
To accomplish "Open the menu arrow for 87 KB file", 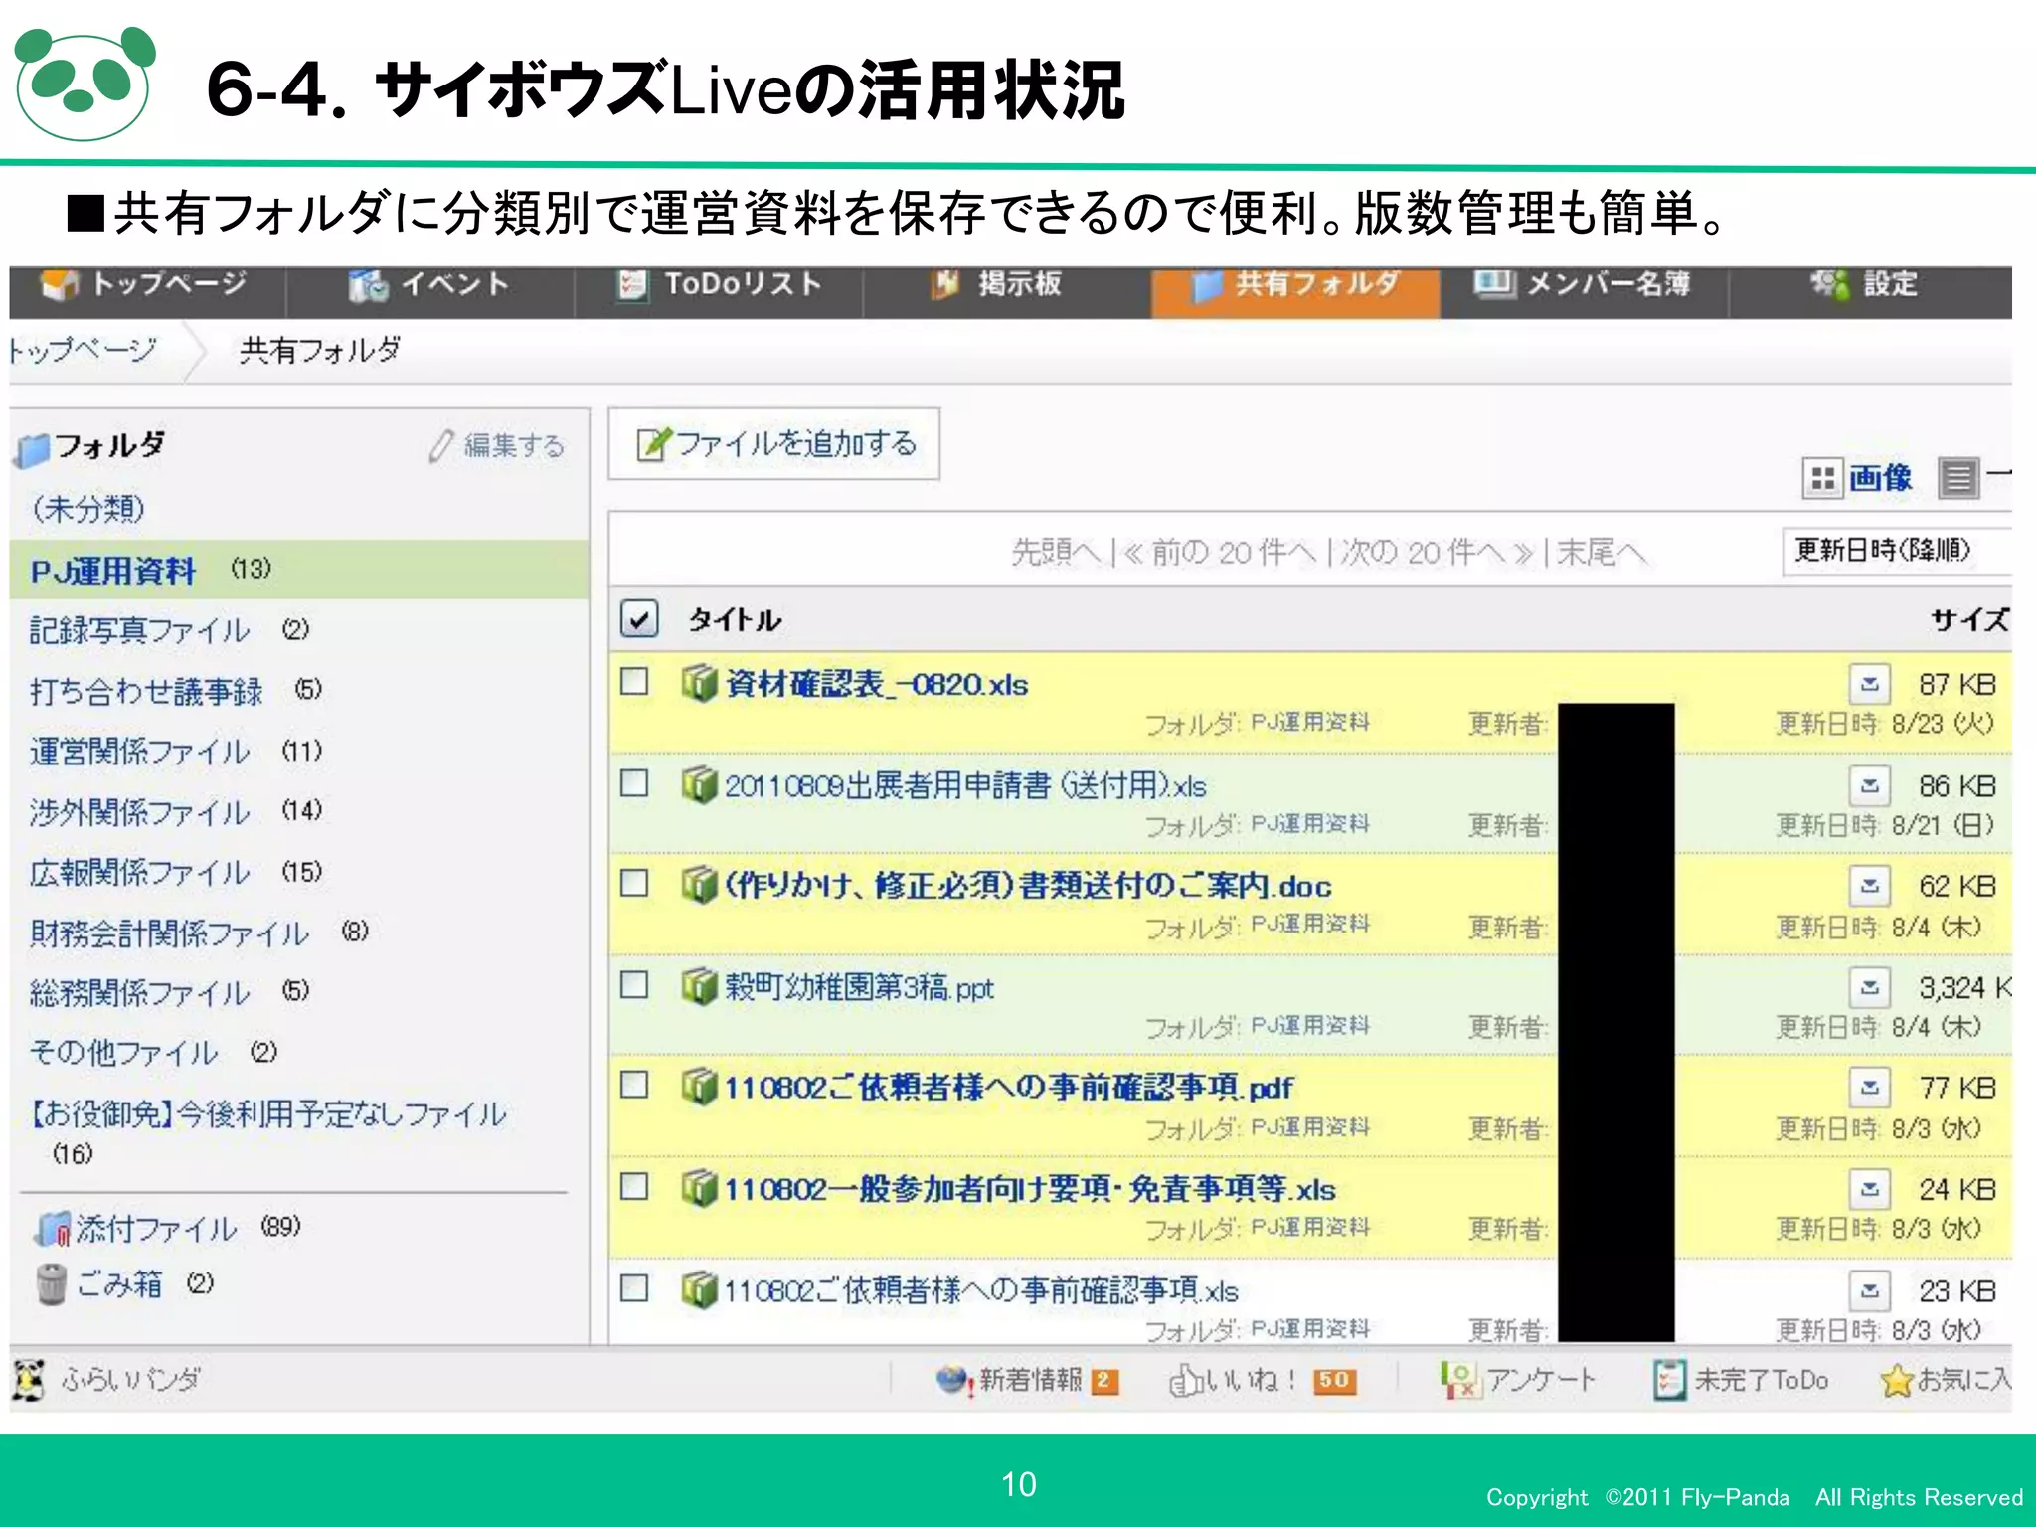I will point(1869,684).
